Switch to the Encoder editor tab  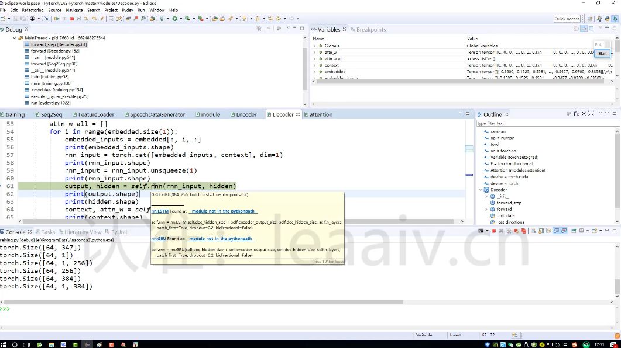243,114
